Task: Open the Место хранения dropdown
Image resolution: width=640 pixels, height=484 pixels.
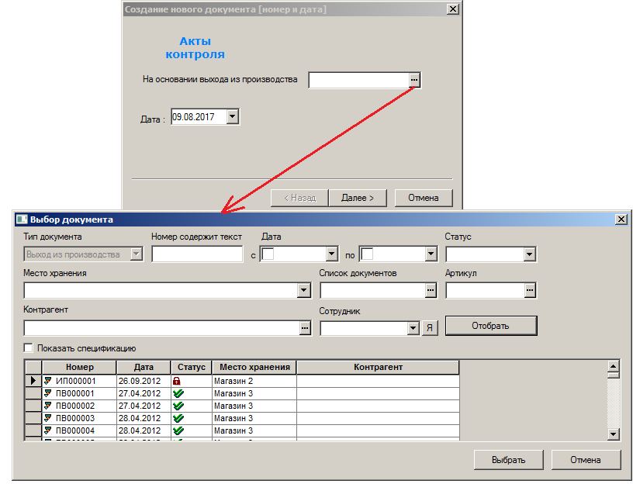Action: point(303,291)
